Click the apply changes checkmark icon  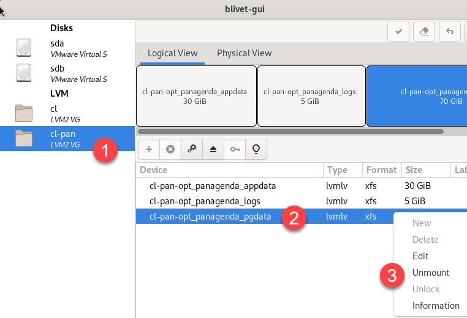pos(398,31)
